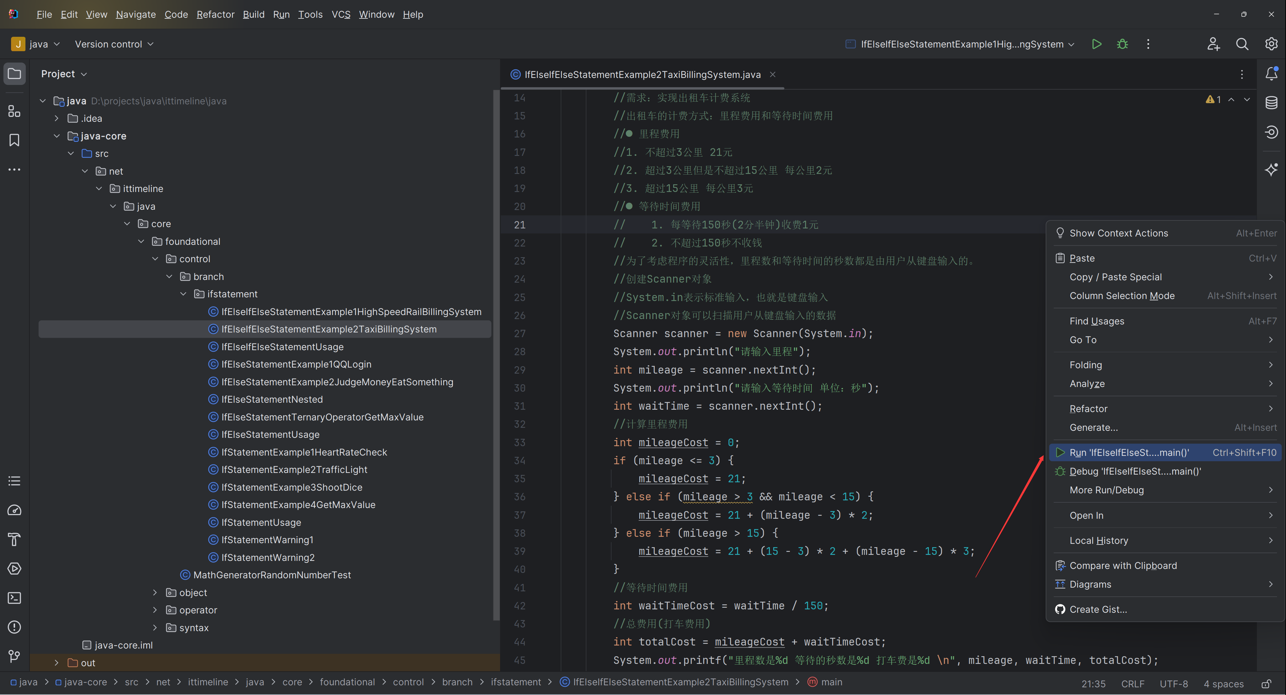Choose Create Gist... entry
1286x695 pixels.
[1165, 609]
